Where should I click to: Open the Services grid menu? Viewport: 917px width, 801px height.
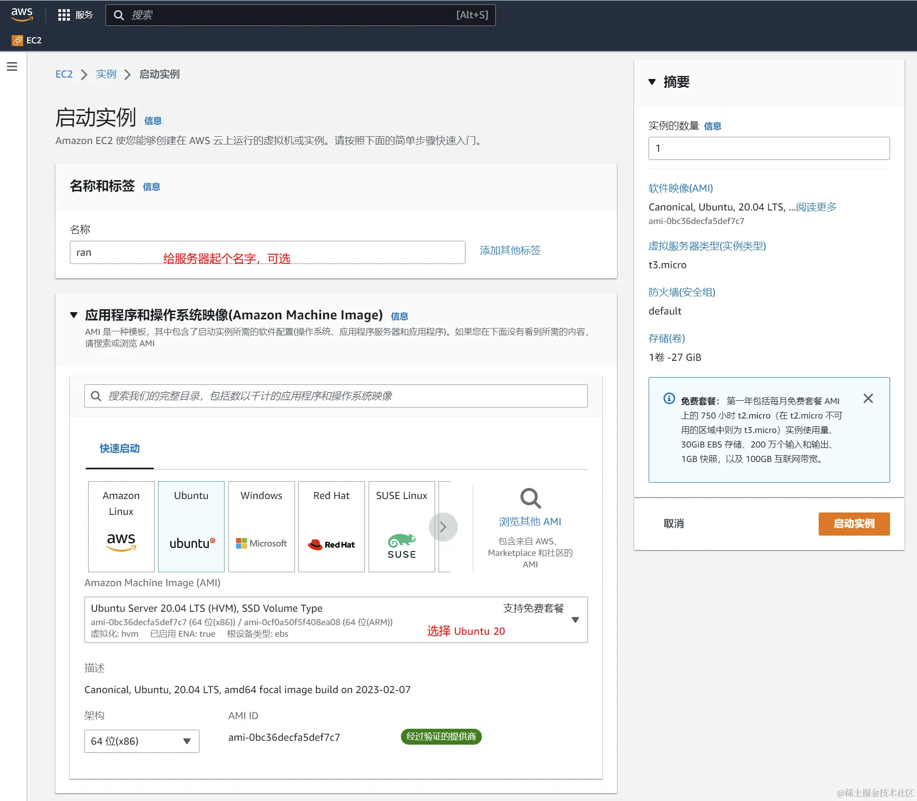coord(64,15)
